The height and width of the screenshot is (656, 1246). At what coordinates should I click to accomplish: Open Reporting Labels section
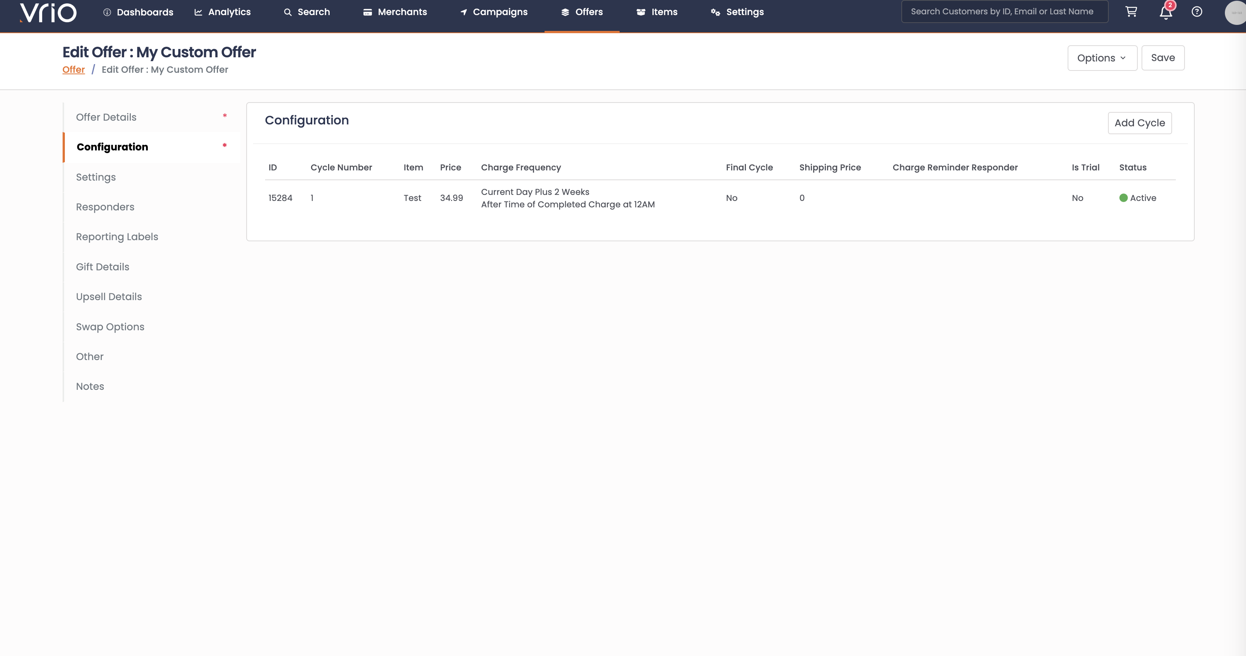(151, 237)
